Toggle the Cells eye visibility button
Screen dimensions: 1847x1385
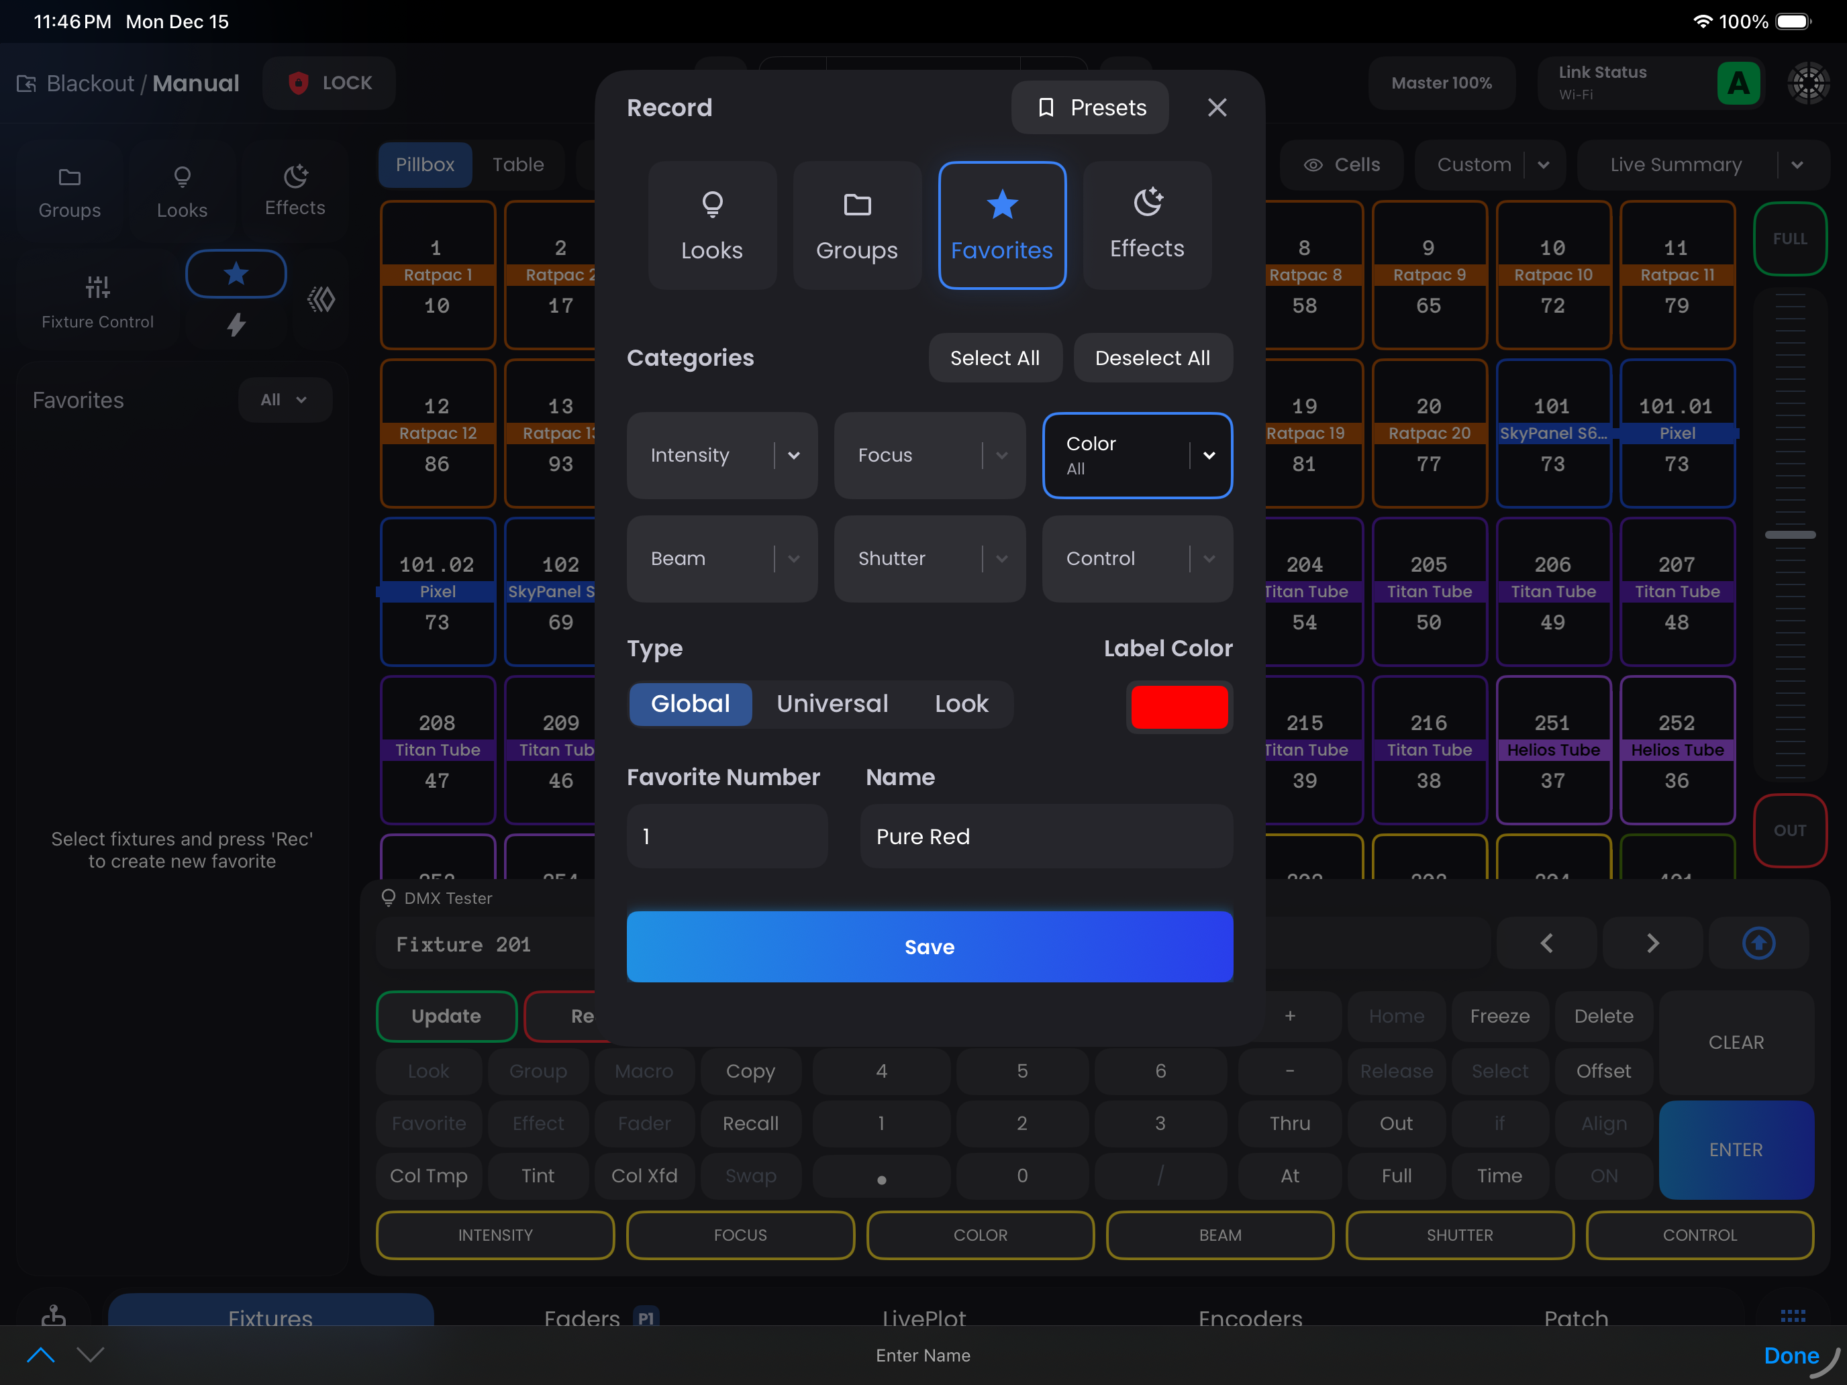click(1341, 165)
